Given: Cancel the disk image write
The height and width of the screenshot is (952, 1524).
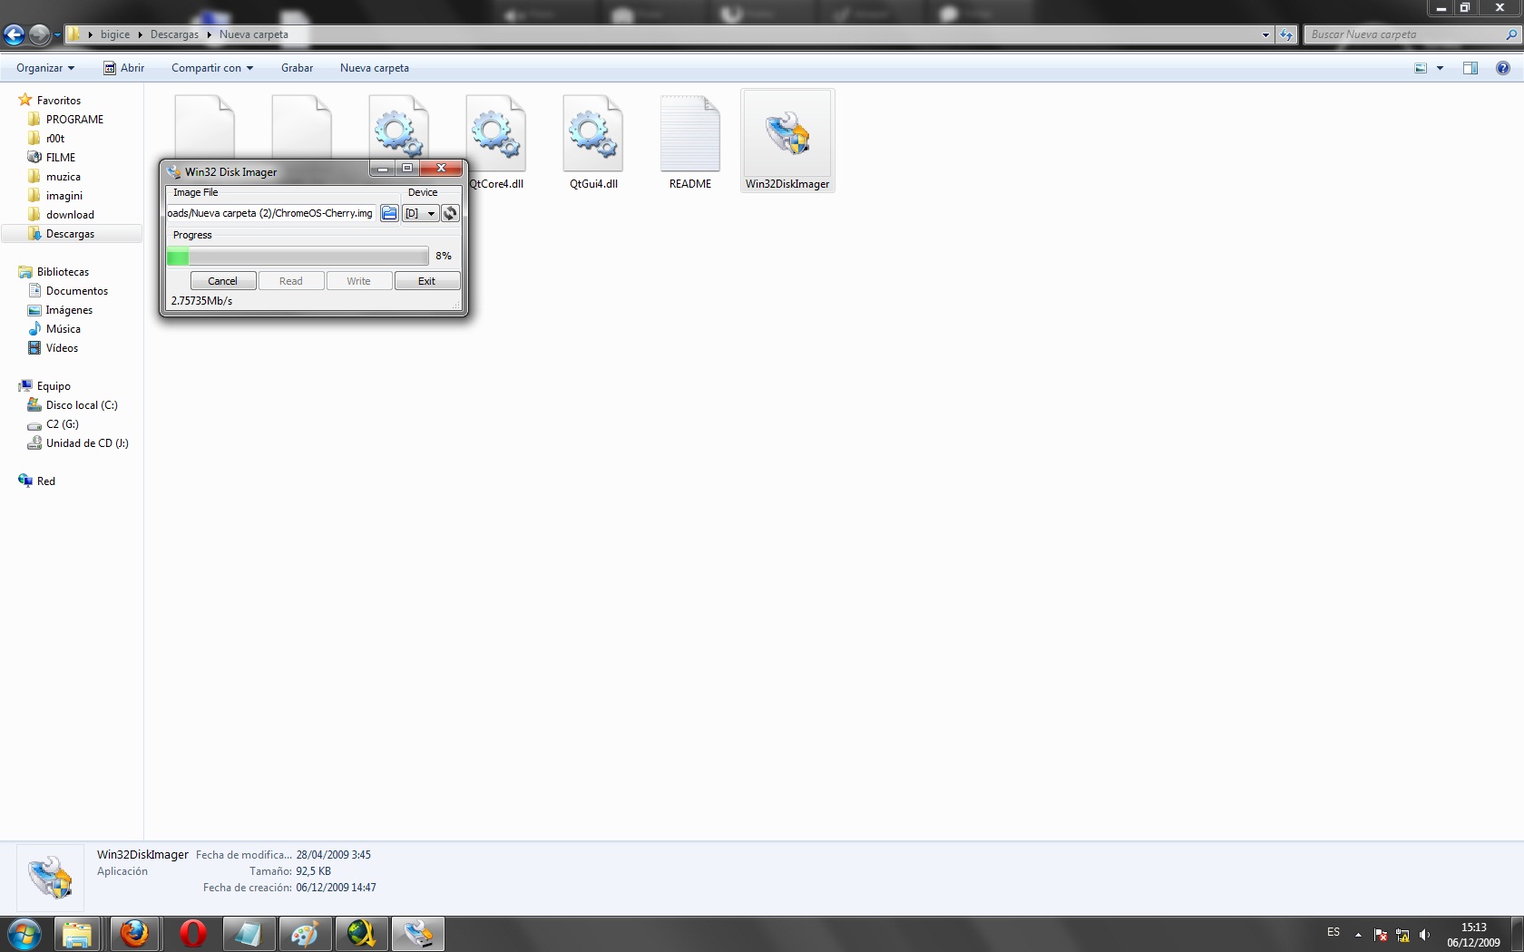Looking at the screenshot, I should [x=222, y=281].
